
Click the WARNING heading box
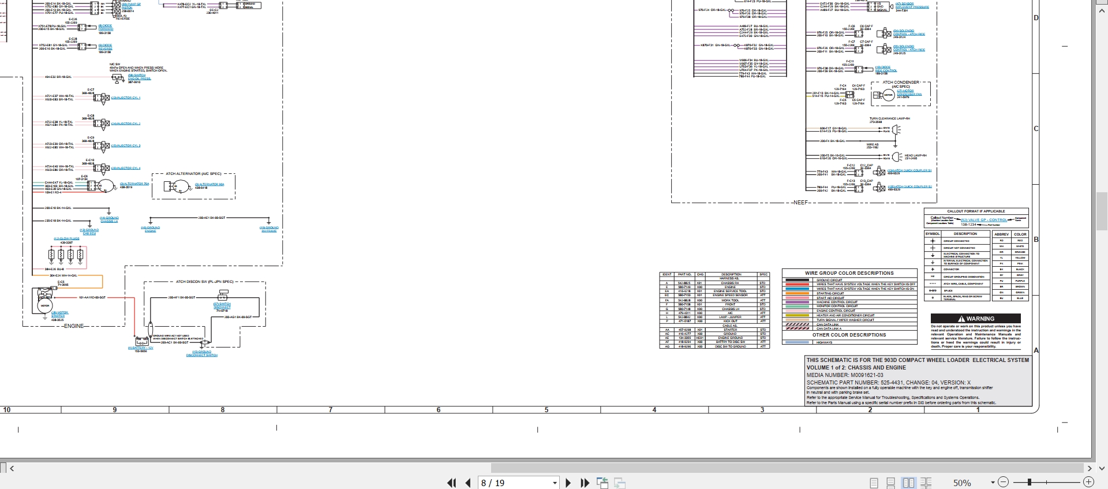coord(976,319)
